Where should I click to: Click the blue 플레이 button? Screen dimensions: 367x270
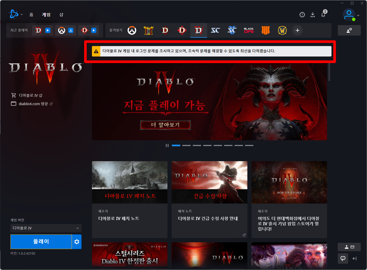pos(41,242)
